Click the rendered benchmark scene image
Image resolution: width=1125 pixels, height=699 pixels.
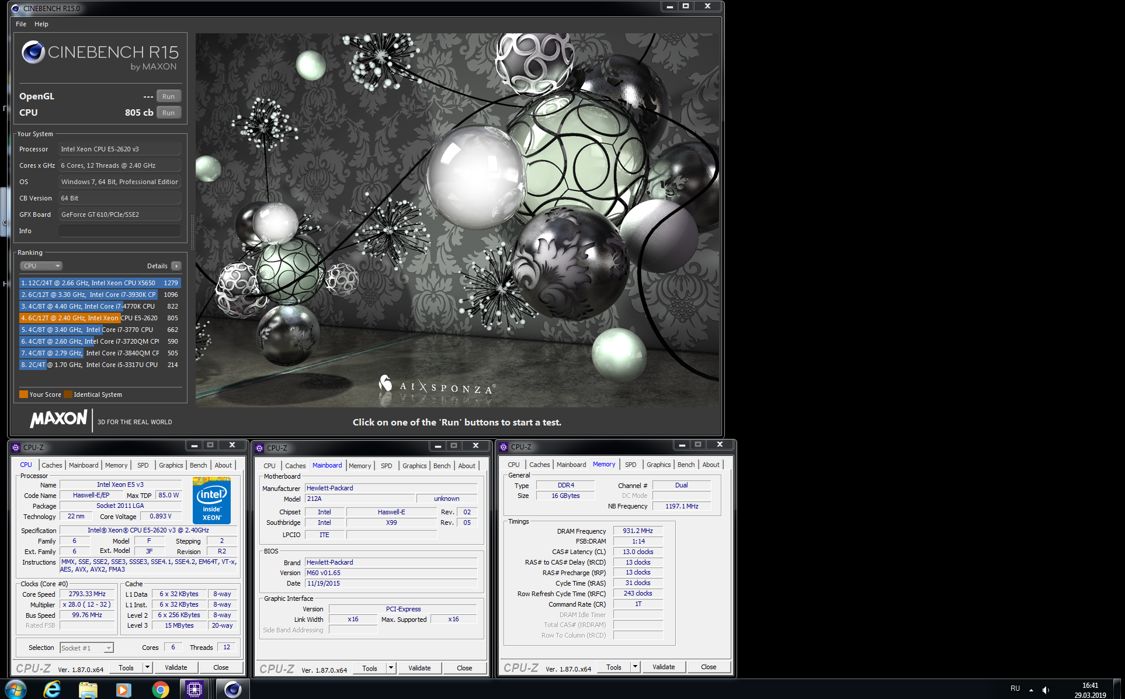pos(457,220)
